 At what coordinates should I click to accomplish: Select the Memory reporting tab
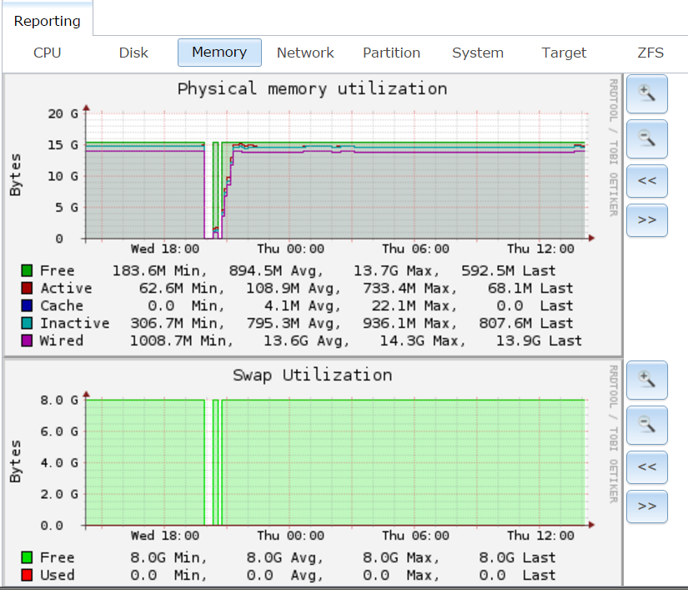pyautogui.click(x=219, y=53)
